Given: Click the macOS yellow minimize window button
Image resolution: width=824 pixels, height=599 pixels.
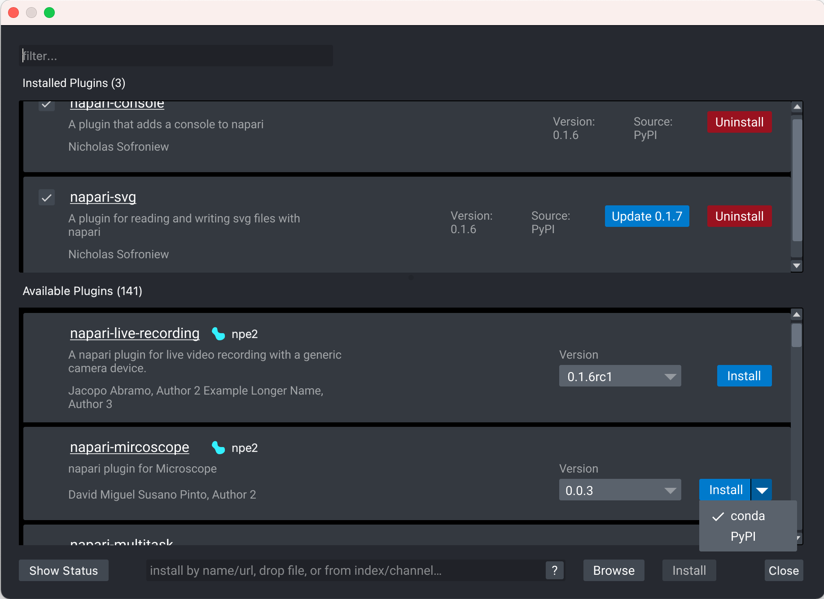Looking at the screenshot, I should click(x=31, y=13).
